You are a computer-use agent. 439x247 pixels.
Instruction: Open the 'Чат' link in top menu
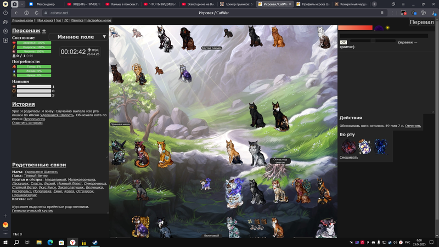coord(59,20)
